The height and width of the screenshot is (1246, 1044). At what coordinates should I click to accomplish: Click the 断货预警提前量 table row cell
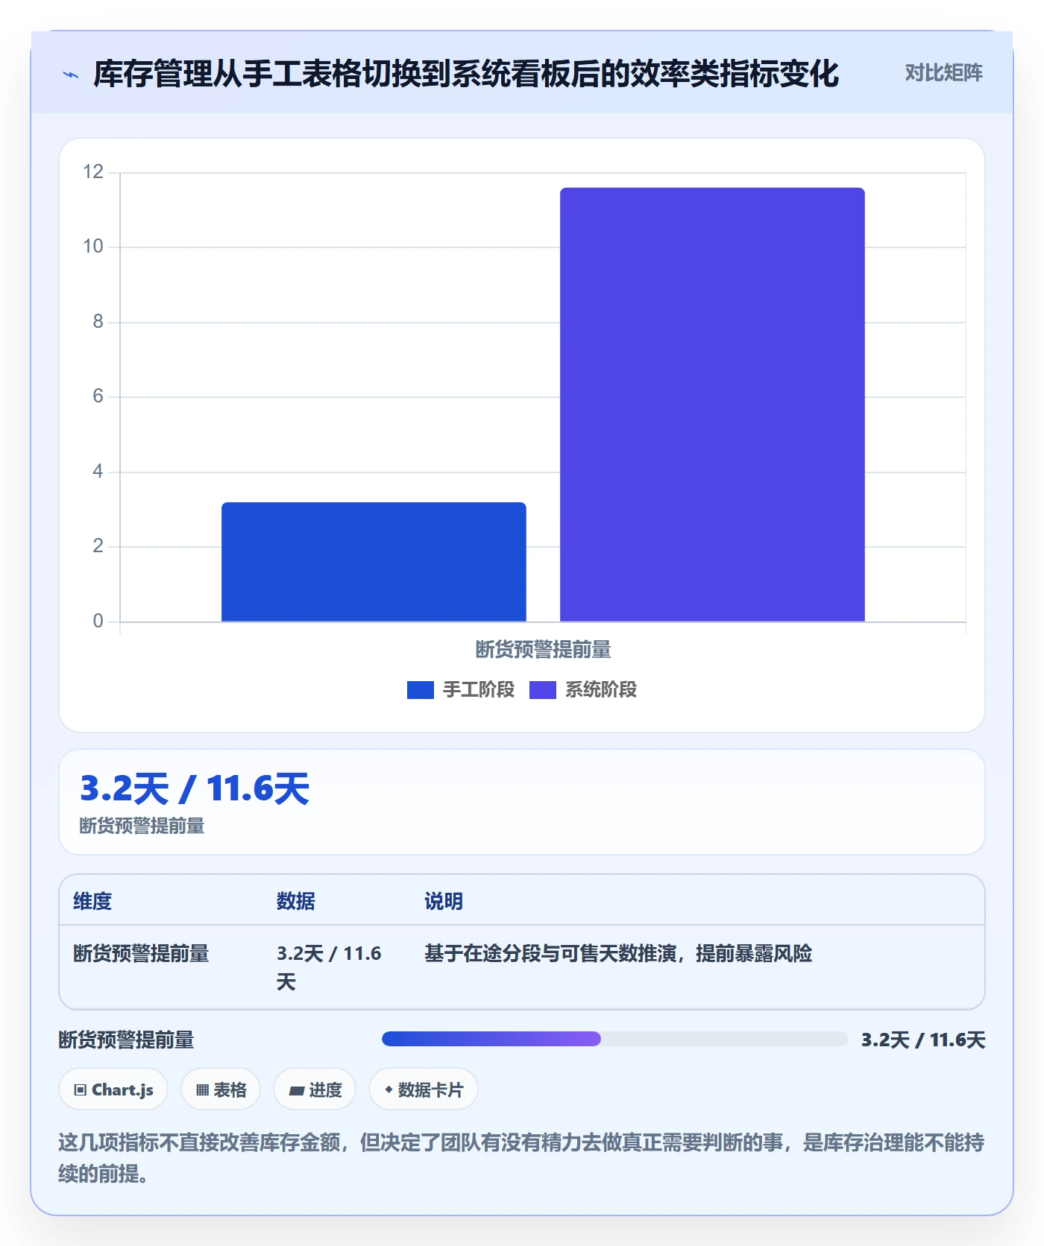[141, 953]
